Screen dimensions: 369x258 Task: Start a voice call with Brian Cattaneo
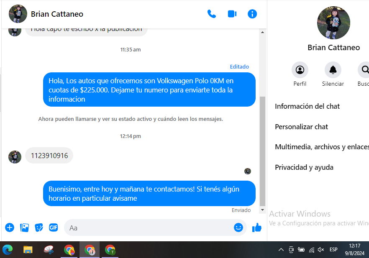[212, 14]
